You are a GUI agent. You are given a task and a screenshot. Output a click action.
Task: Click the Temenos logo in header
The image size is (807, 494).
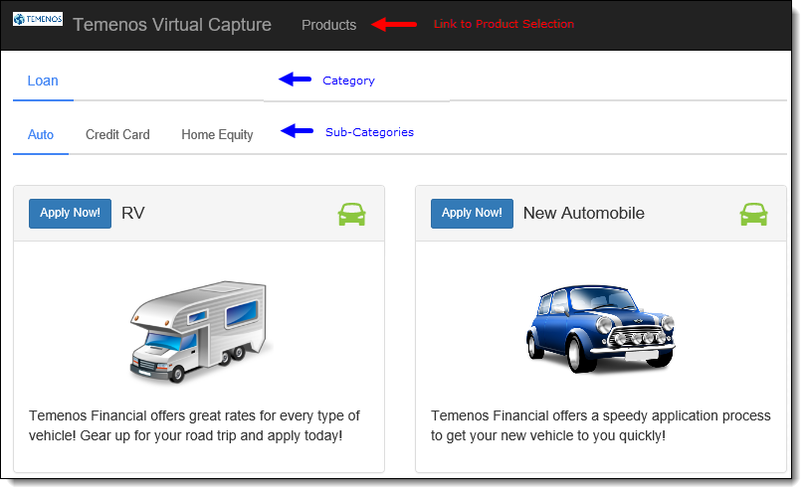click(x=38, y=19)
